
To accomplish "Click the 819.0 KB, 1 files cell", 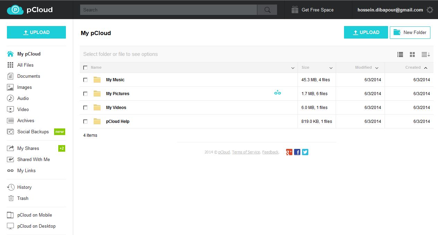I will 317,121.
